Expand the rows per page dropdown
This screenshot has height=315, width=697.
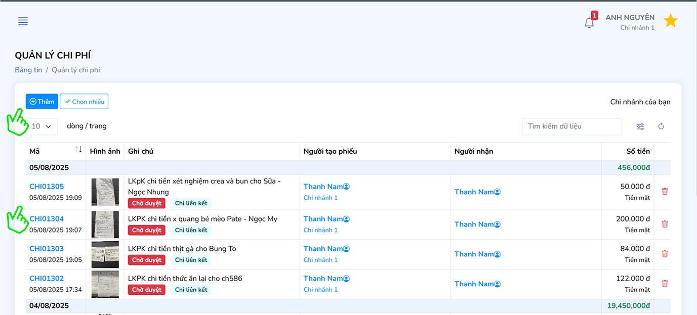(43, 126)
